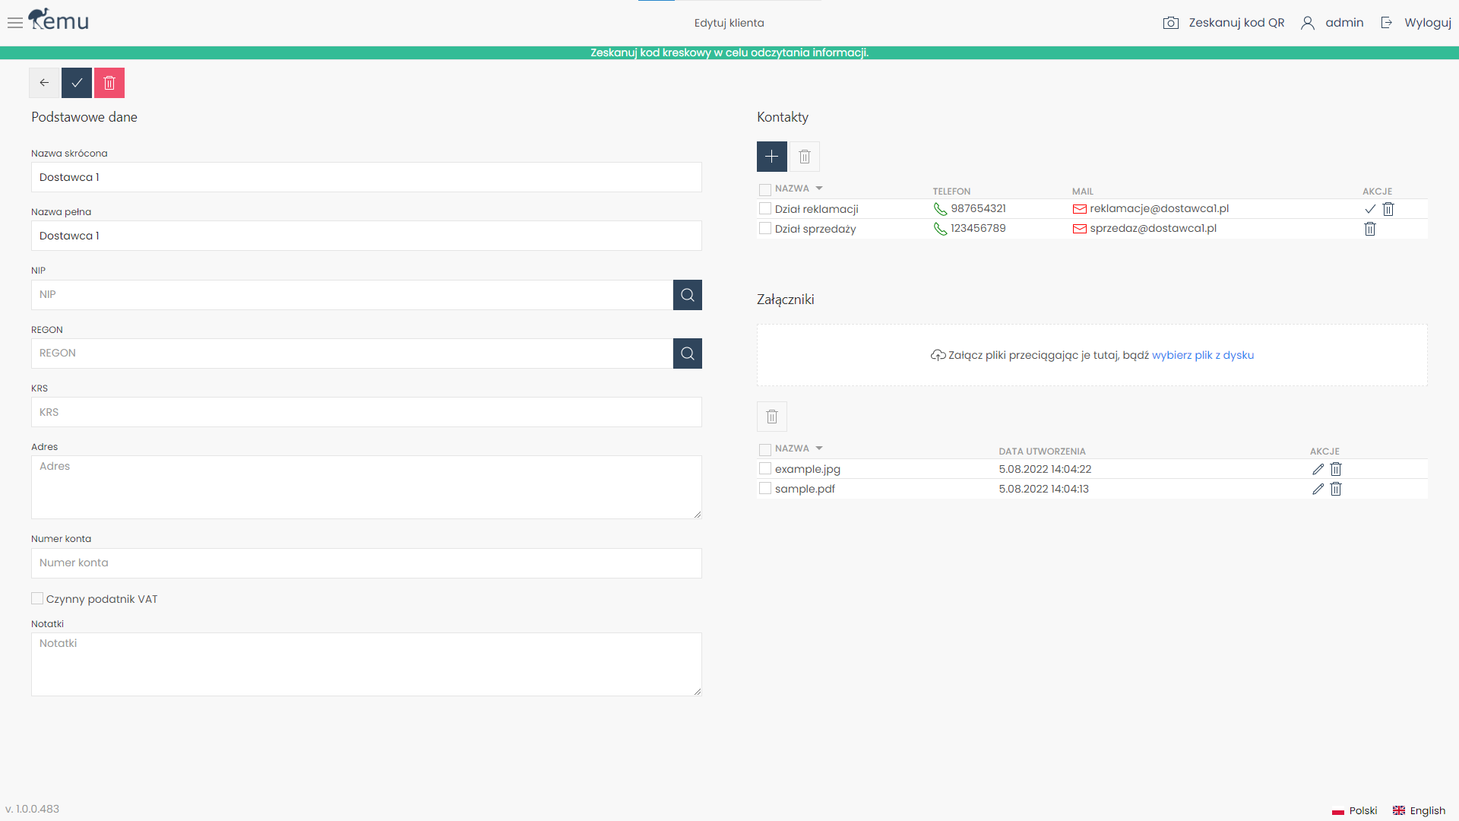The height and width of the screenshot is (821, 1459).
Task: Delete the Dział sprzedaży contact row
Action: click(x=1369, y=229)
